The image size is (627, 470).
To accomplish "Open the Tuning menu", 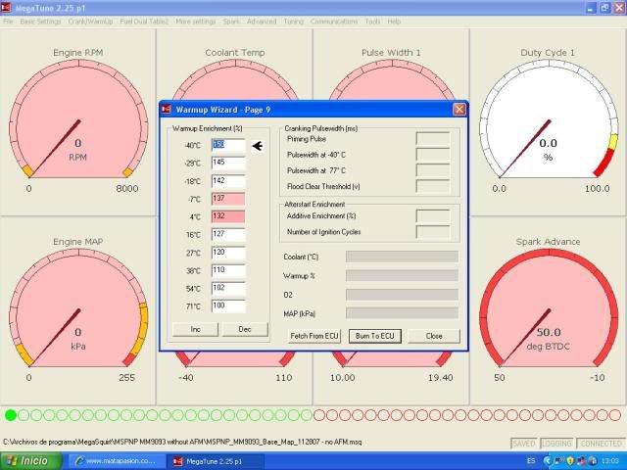I will pos(294,22).
